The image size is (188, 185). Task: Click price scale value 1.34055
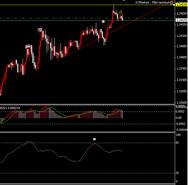coord(182,46)
